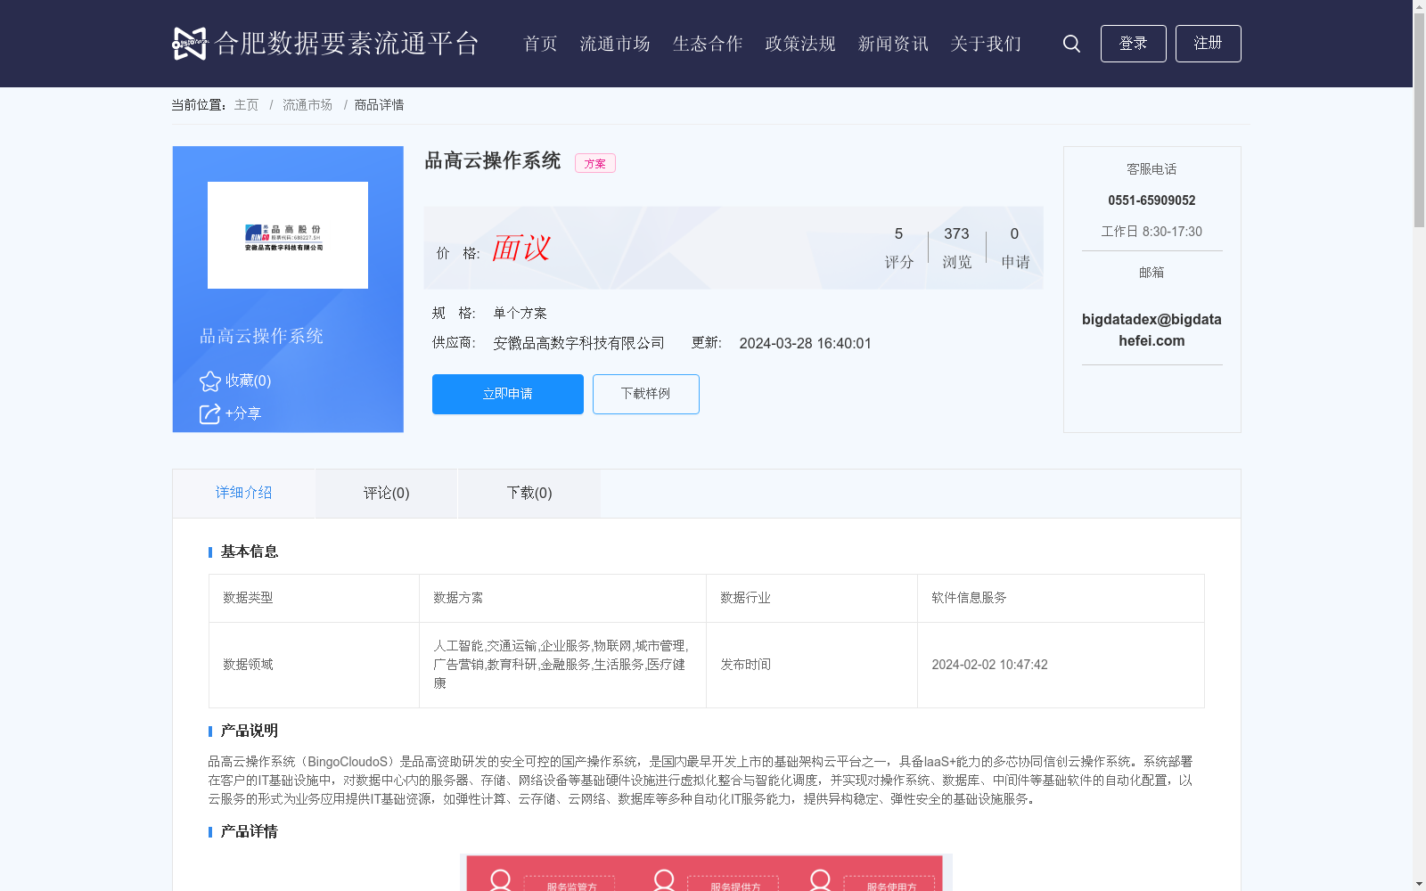The image size is (1426, 891).
Task: Click the scrollbar down arrow
Action: (x=1419, y=884)
